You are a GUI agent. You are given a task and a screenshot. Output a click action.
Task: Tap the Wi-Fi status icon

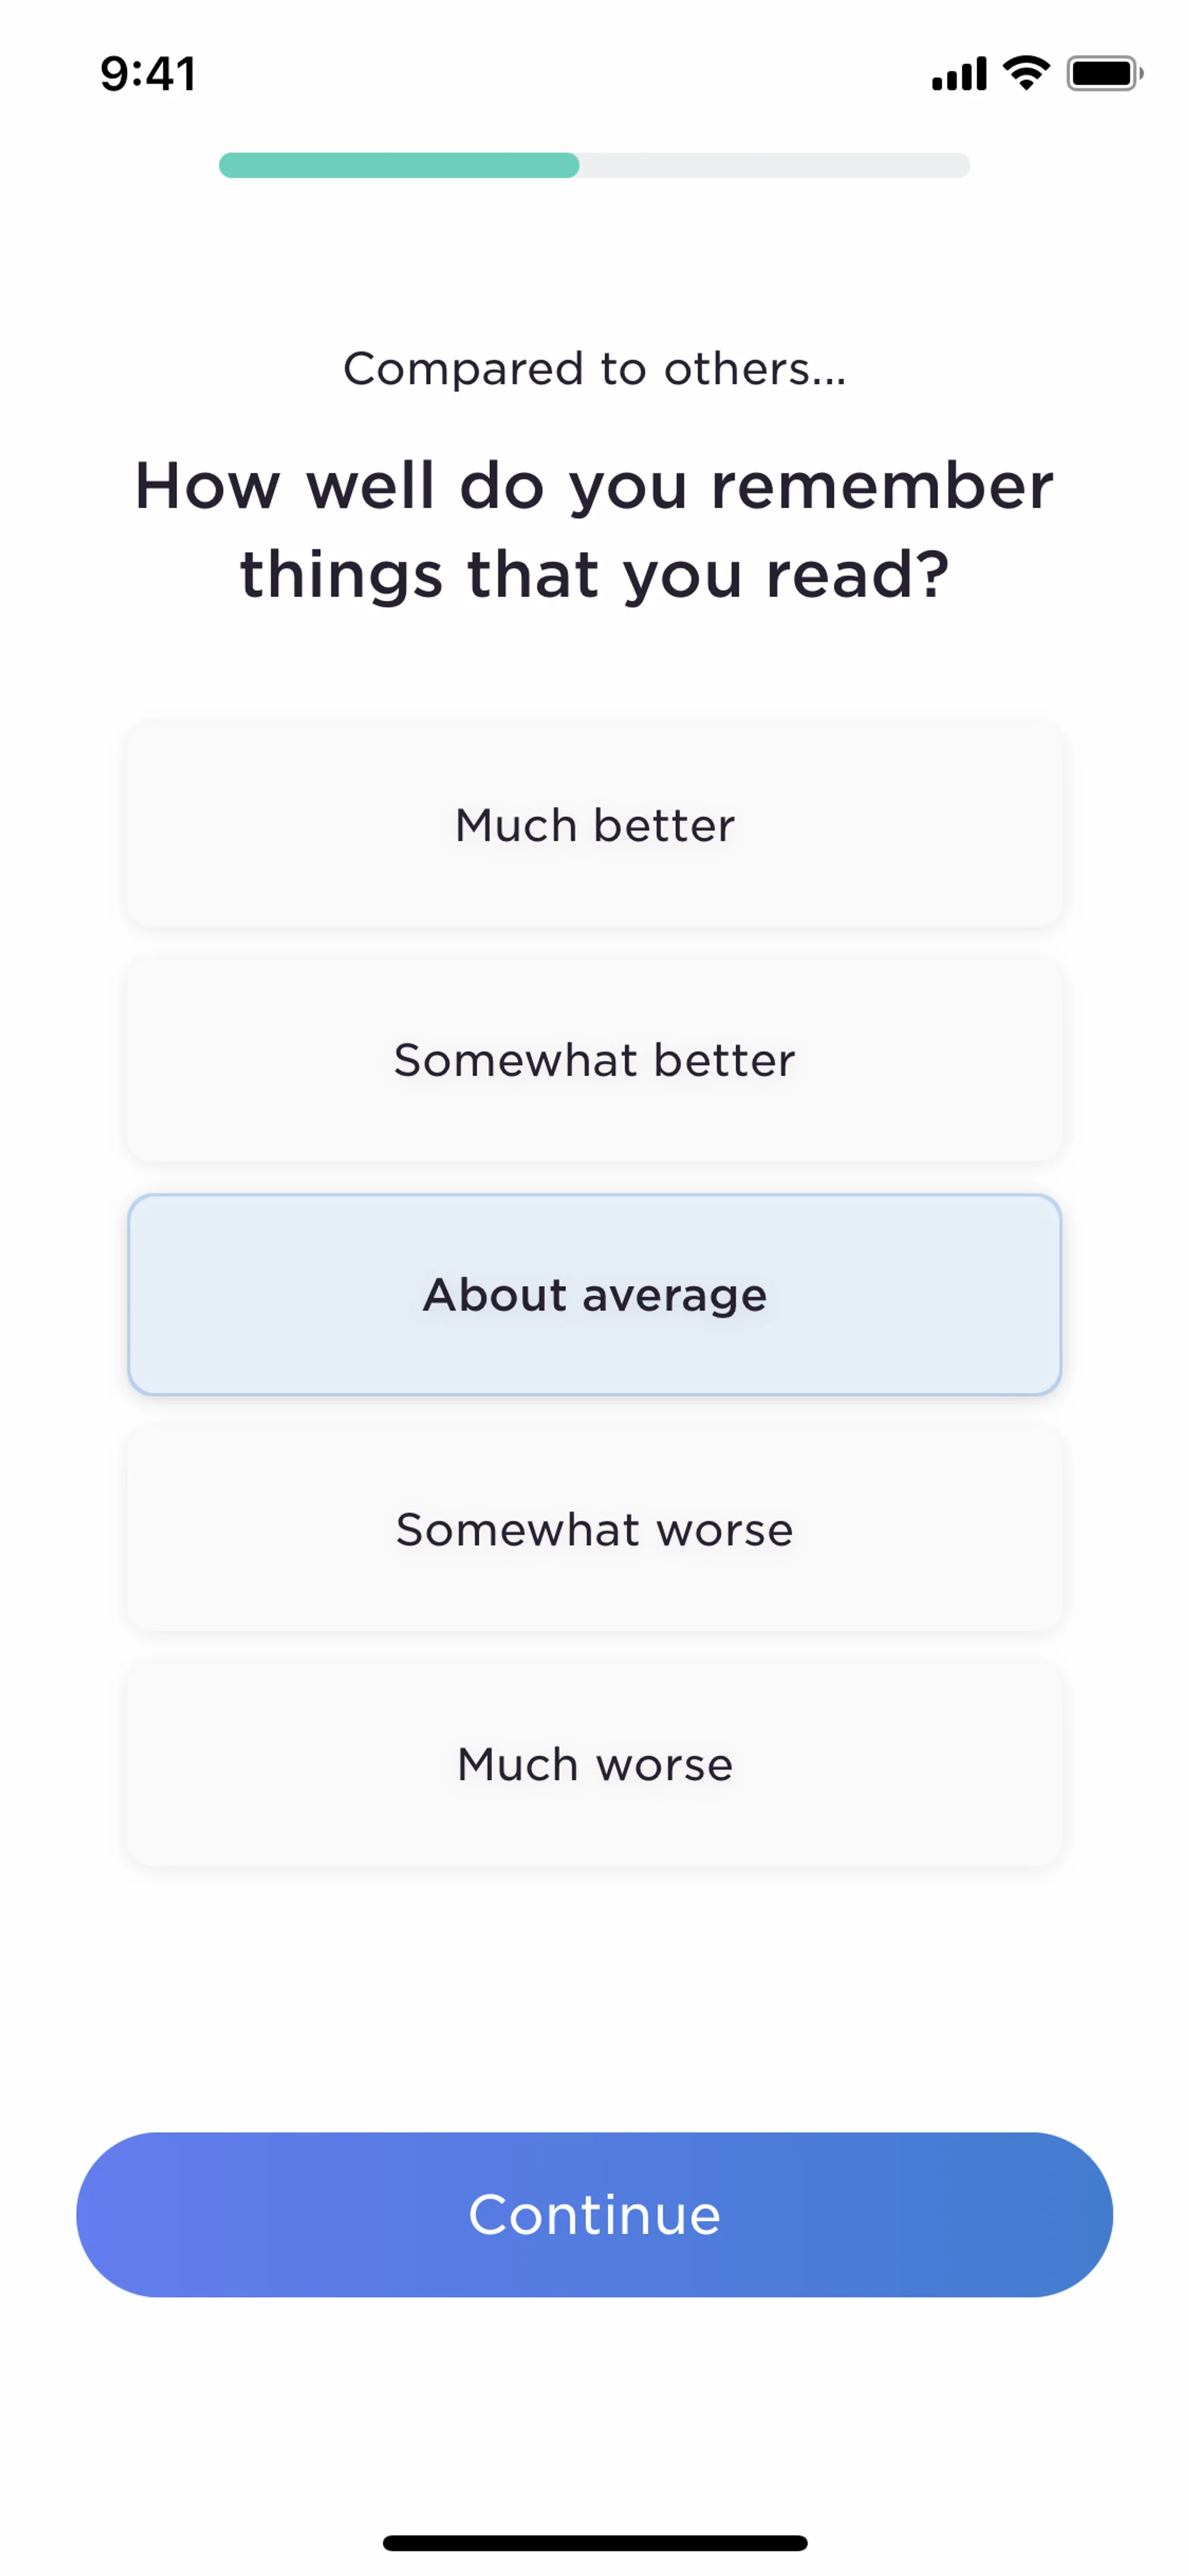[x=1026, y=73]
